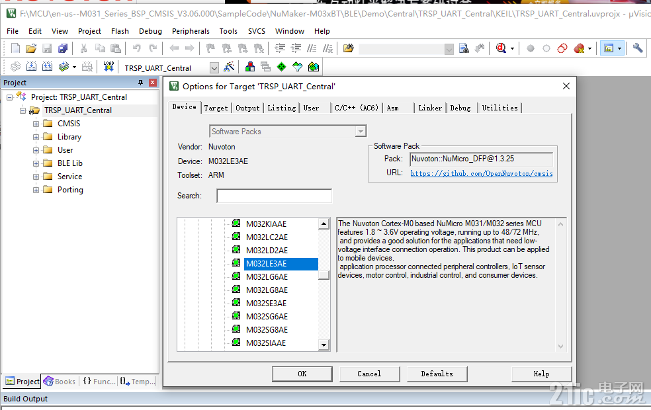651x410 pixels.
Task: Open the select target dropdown arrow
Action: pyautogui.click(x=214, y=67)
